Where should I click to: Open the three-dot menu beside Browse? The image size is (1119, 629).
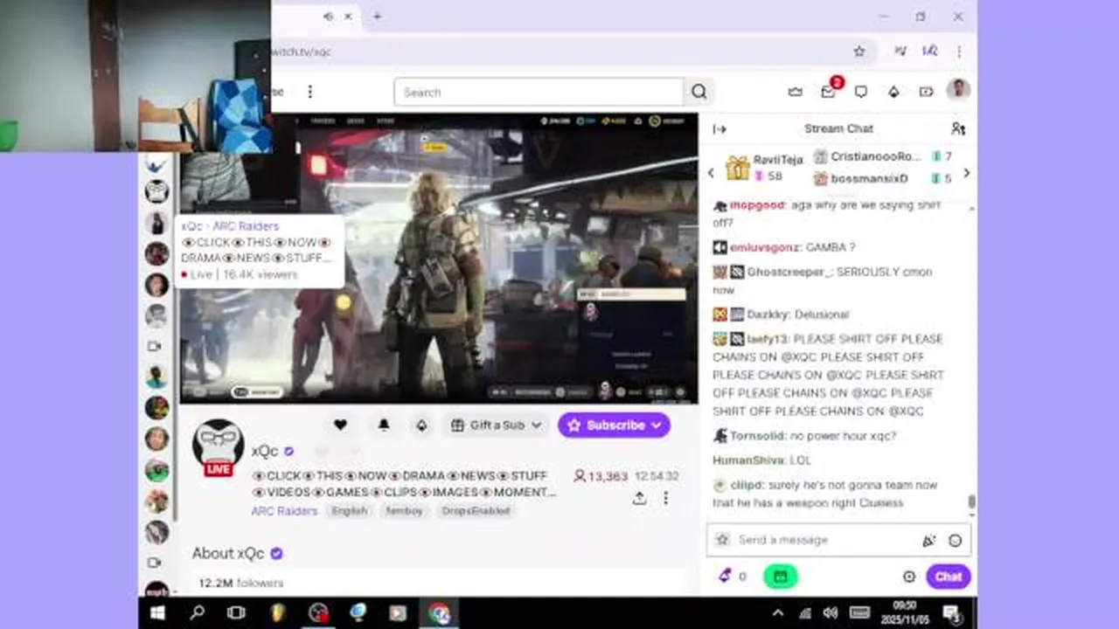click(309, 92)
